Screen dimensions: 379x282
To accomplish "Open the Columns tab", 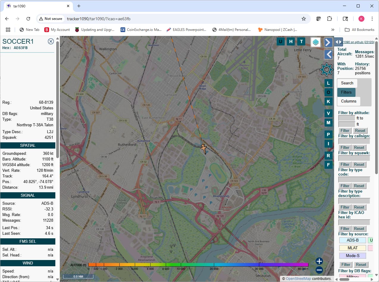I will coord(349,101).
